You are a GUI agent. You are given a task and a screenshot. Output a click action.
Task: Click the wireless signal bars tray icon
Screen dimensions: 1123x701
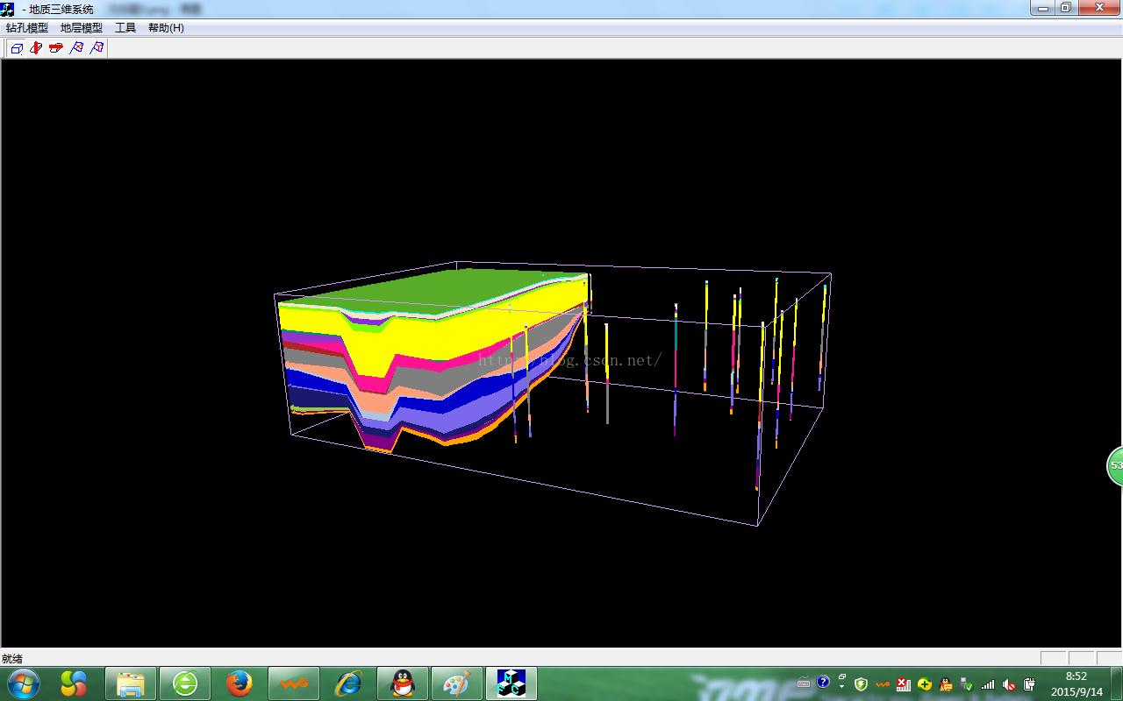click(x=988, y=684)
